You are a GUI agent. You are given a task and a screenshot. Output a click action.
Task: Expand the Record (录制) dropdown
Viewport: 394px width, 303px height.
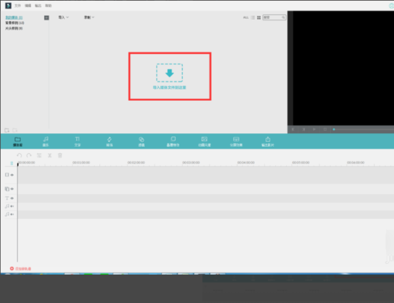coord(89,17)
